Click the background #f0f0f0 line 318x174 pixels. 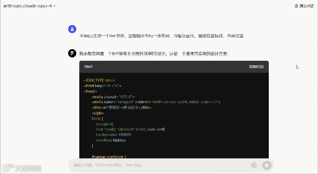(x=114, y=134)
